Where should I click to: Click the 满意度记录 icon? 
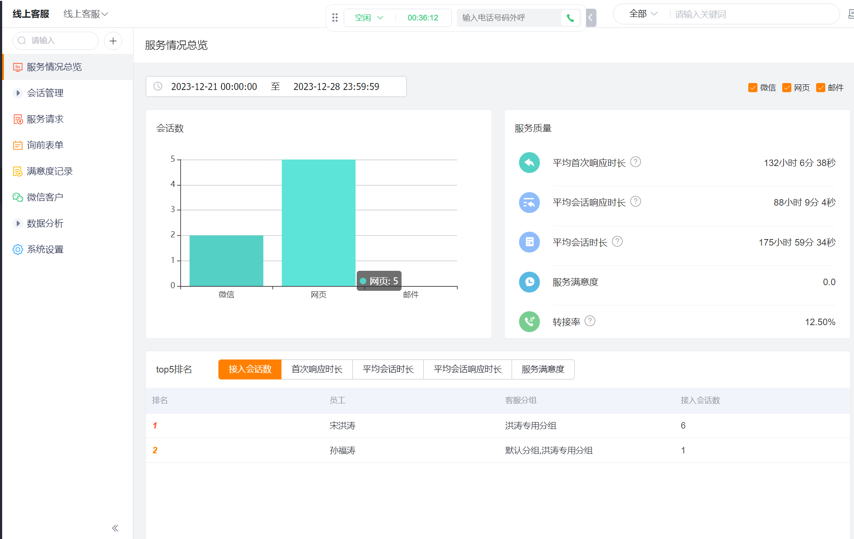[18, 171]
